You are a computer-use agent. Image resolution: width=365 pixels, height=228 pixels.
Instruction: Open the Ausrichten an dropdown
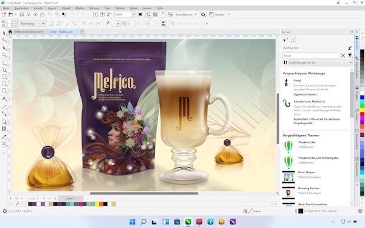pyautogui.click(x=186, y=15)
